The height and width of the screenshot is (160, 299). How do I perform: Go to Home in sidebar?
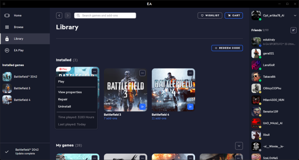(25, 16)
